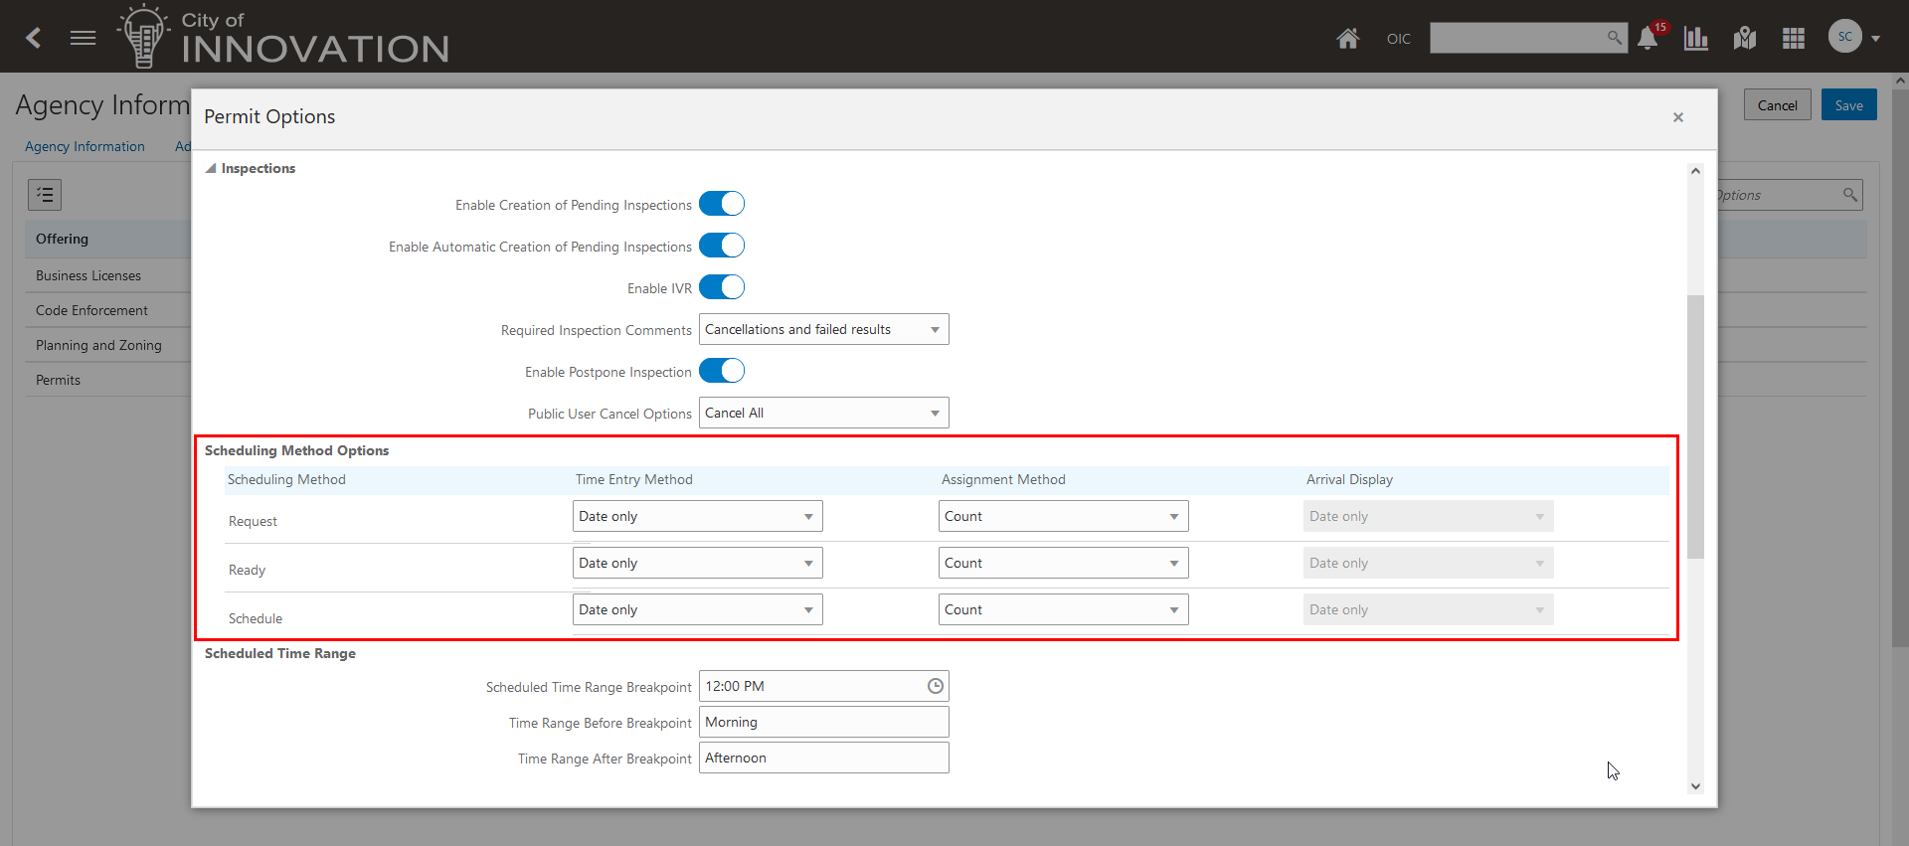
Task: Open the SC user avatar menu
Action: [x=1844, y=37]
